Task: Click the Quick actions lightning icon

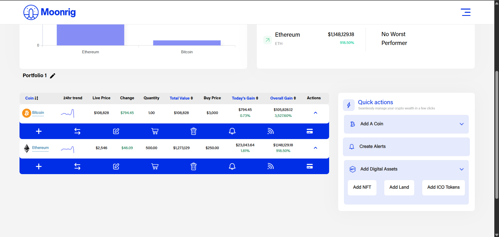Action: click(349, 105)
